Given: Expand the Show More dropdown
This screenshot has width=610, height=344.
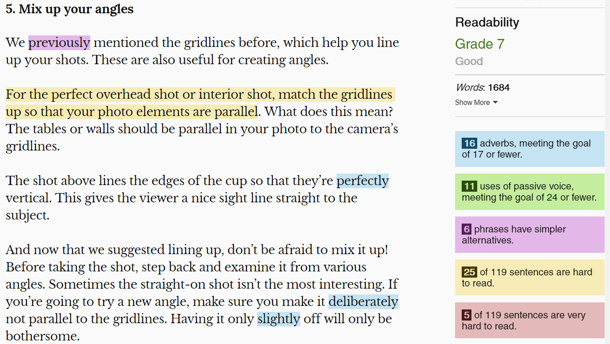Looking at the screenshot, I should 476,102.
